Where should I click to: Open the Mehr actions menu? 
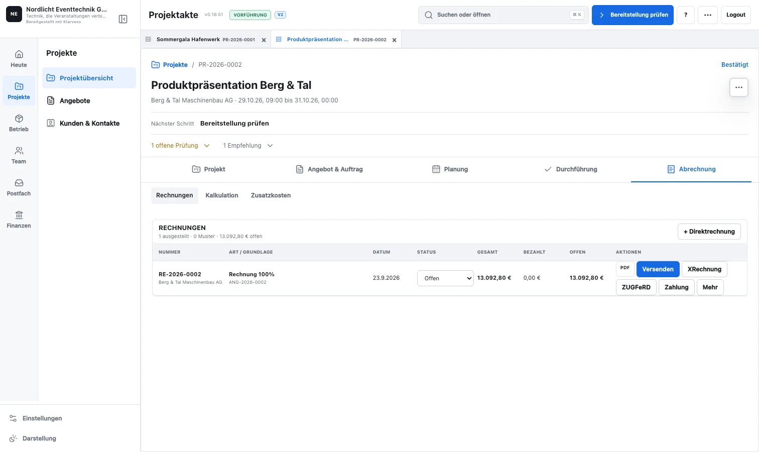coord(710,287)
